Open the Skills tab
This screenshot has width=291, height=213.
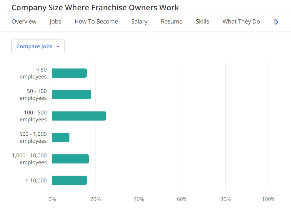coord(202,22)
